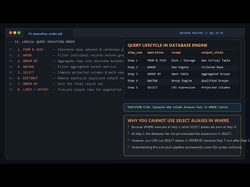This screenshot has width=250, height=187.
Task: Click the yellow minimize window dot
Action: tap(15, 33)
